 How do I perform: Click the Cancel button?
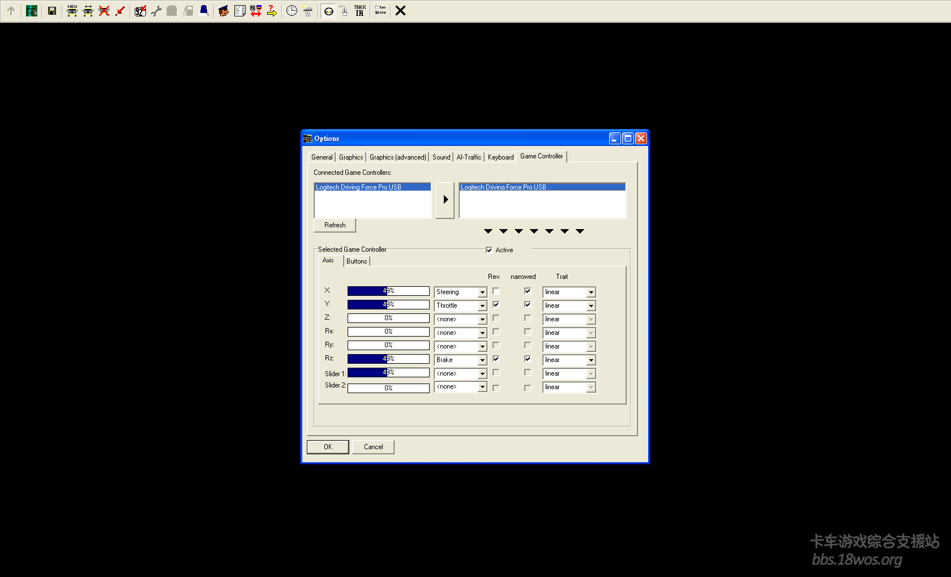(x=373, y=447)
